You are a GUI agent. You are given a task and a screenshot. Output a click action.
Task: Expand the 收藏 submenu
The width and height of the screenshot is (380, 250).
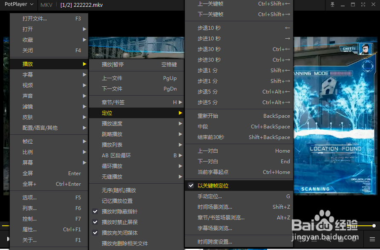click(x=49, y=40)
